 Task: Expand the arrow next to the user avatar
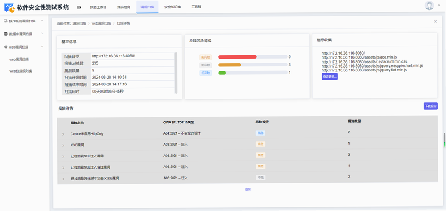(x=439, y=6)
